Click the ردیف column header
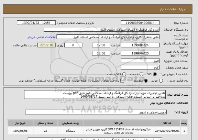Screen dimensions: 198x140 point(184,123)
